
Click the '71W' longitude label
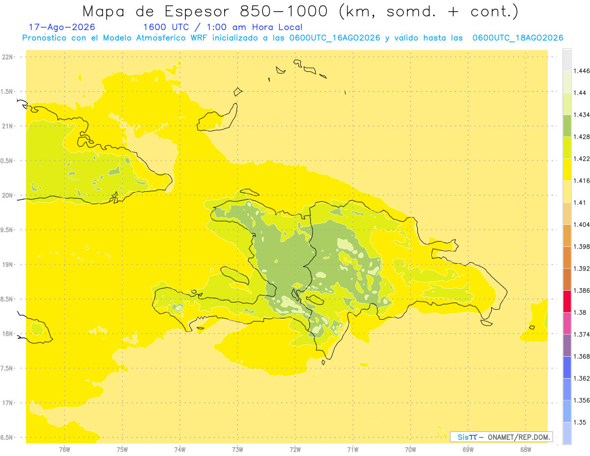353,450
